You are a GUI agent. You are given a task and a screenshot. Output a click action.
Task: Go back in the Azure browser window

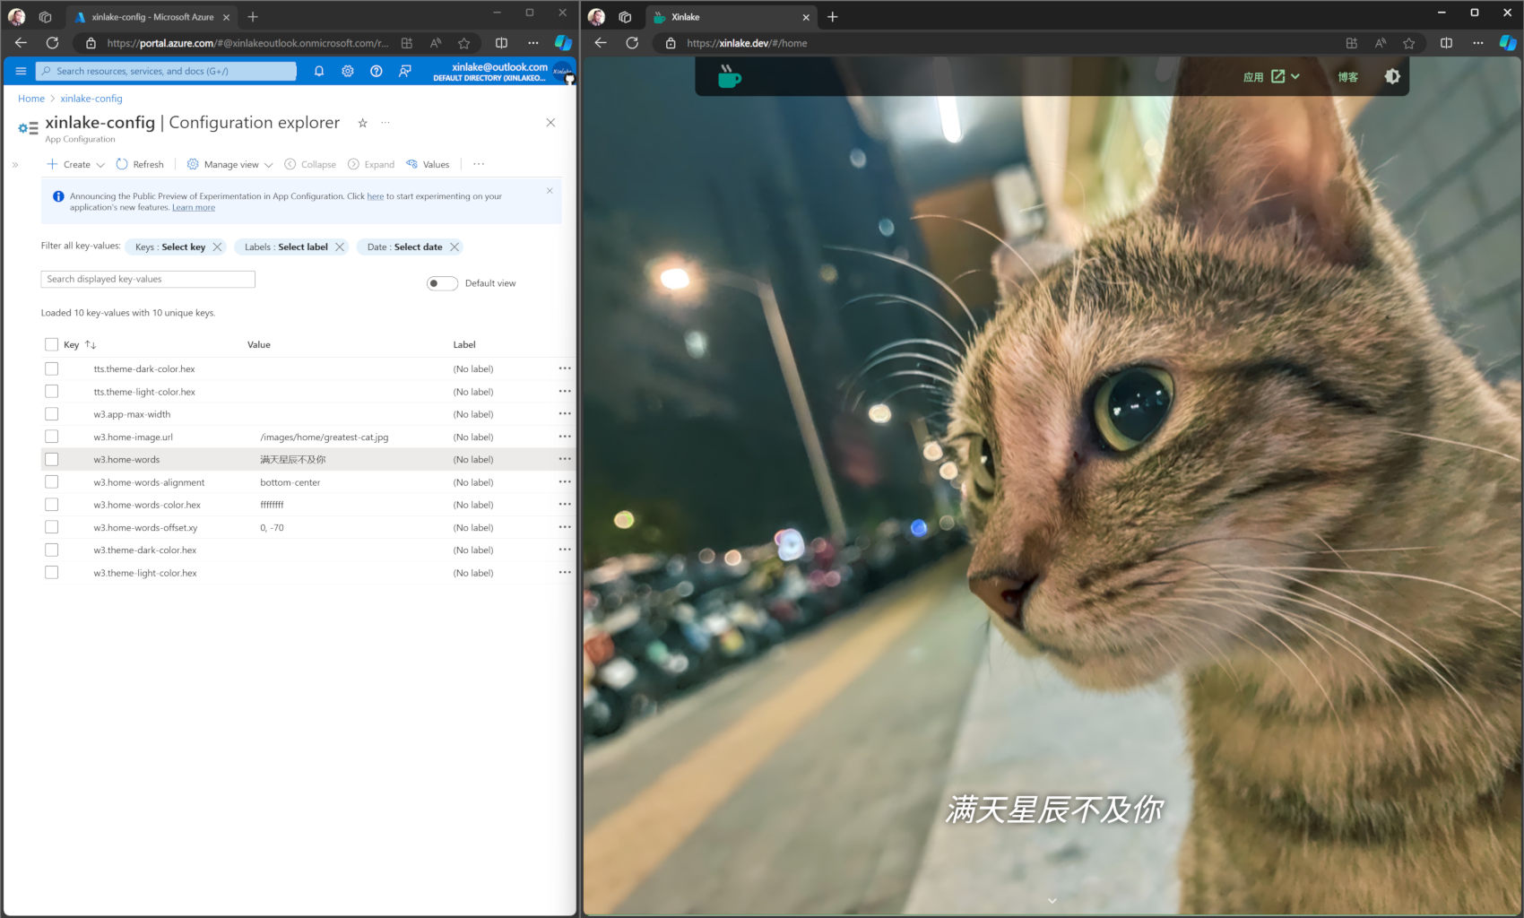(21, 43)
